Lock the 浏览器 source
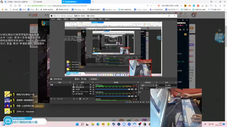The width and height of the screenshot is (227, 127). pos(93,89)
